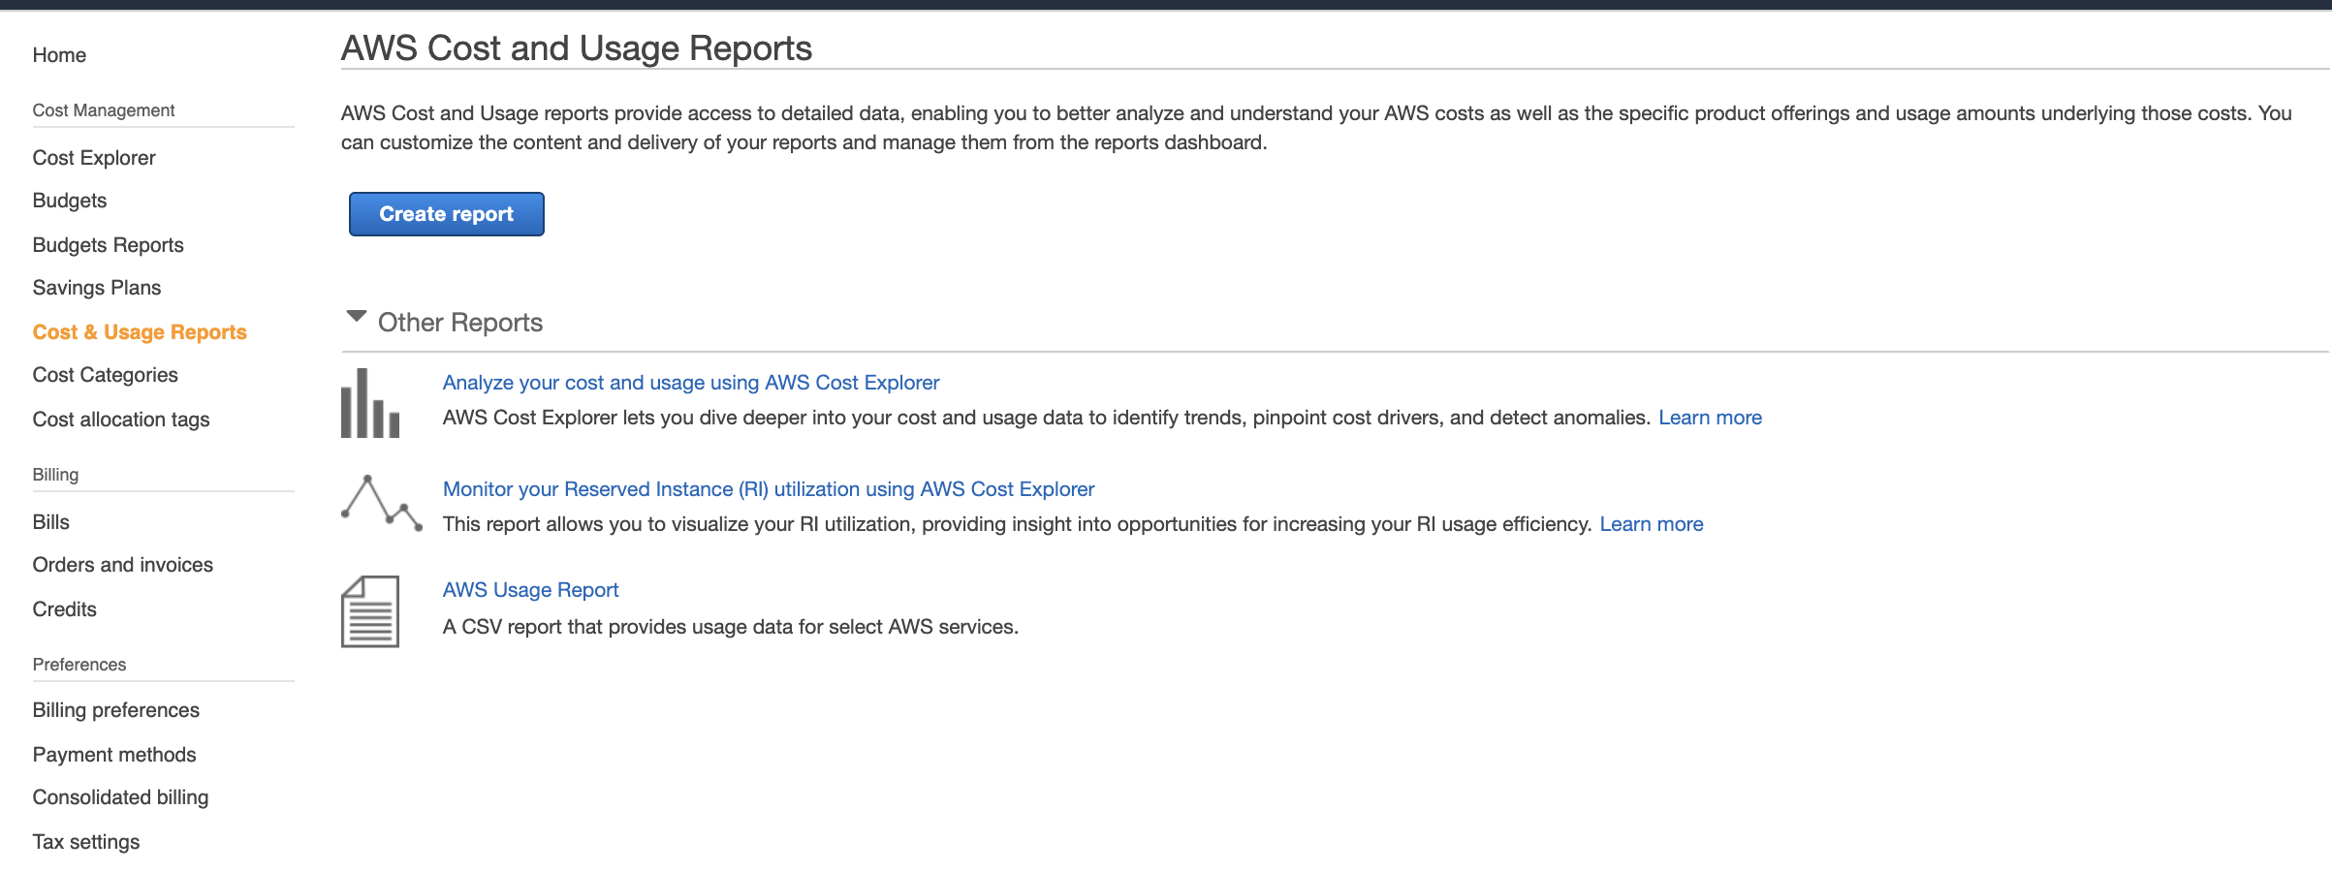
Task: Click Learn more for RI utilization report
Action: click(x=1651, y=524)
